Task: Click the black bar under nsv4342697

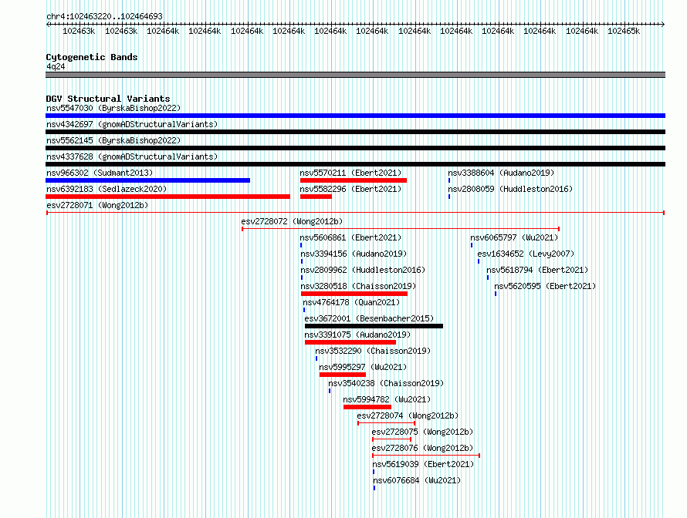Action: click(355, 132)
